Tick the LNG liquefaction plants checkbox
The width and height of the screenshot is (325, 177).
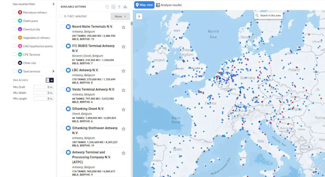pos(14,46)
